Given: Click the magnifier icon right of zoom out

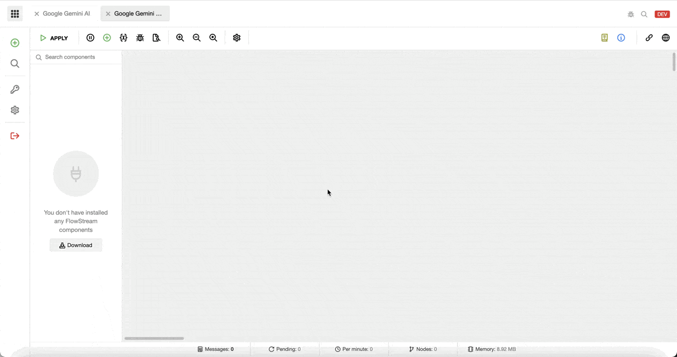Looking at the screenshot, I should coord(213,38).
